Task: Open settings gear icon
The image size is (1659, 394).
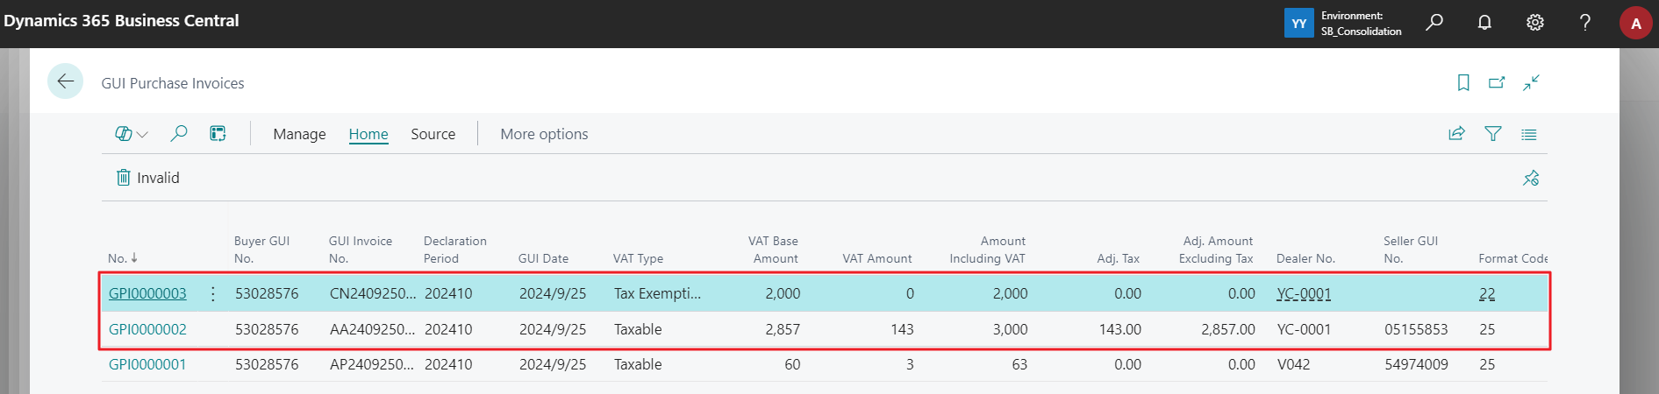Action: pos(1534,23)
